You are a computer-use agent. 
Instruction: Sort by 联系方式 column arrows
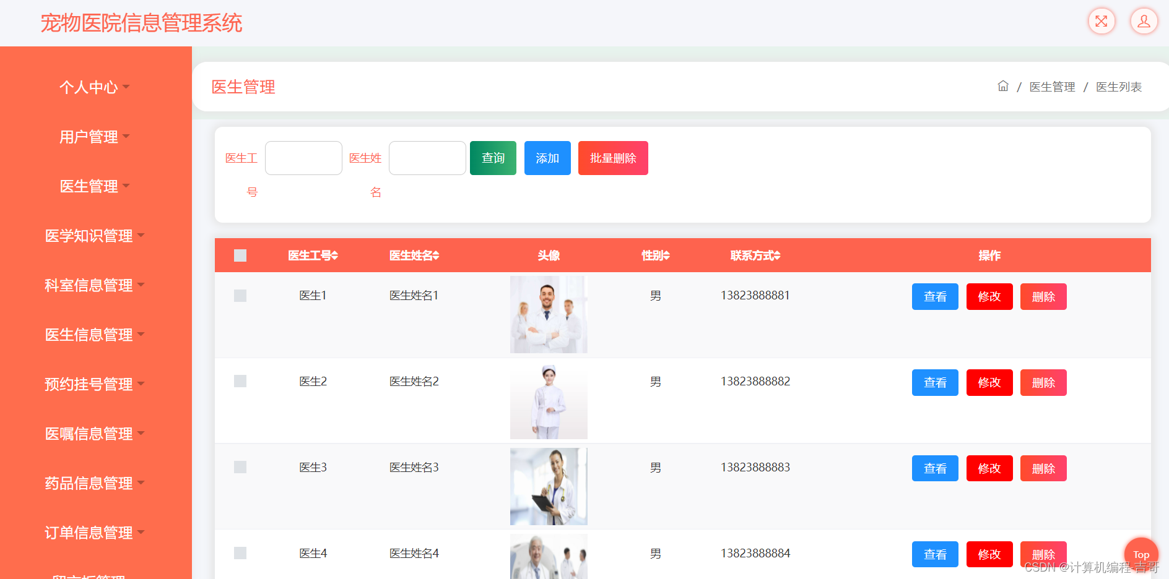pyautogui.click(x=777, y=255)
